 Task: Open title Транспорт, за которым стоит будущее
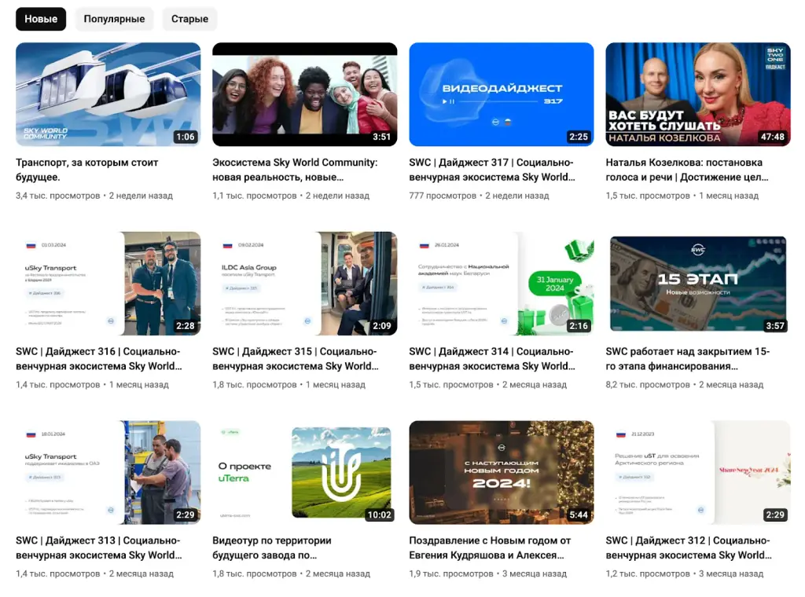(x=87, y=170)
